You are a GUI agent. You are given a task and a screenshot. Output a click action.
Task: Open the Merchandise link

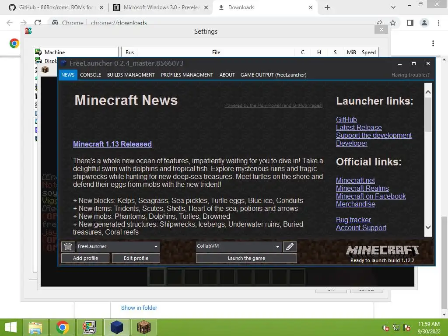355,204
